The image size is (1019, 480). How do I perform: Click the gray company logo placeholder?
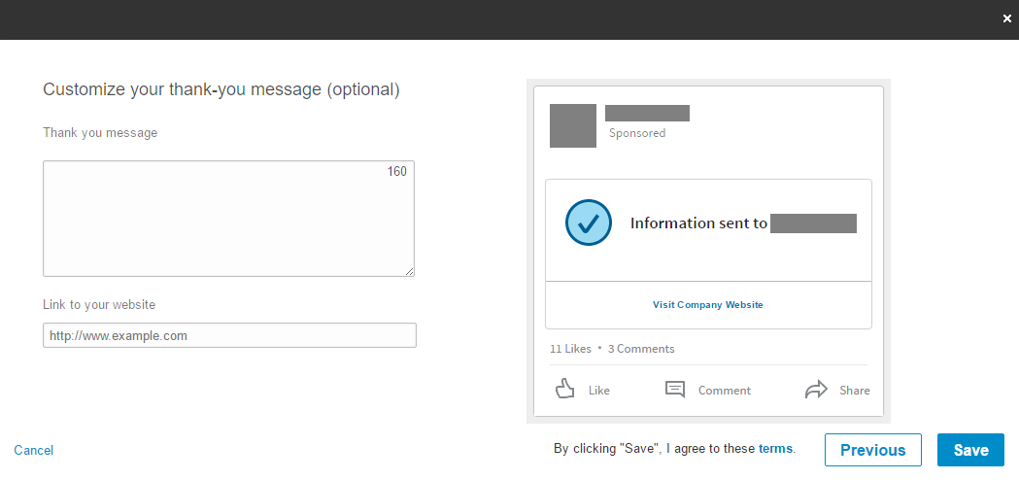[573, 125]
